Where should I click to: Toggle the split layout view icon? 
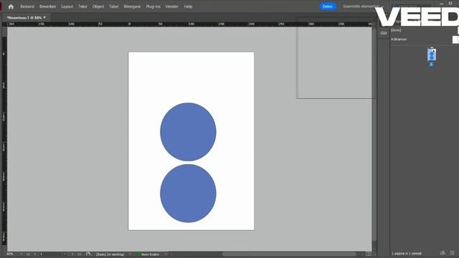[369, 254]
